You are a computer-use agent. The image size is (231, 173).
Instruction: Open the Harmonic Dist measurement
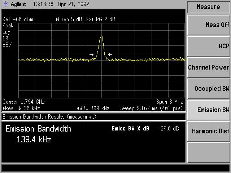pyautogui.click(x=209, y=131)
